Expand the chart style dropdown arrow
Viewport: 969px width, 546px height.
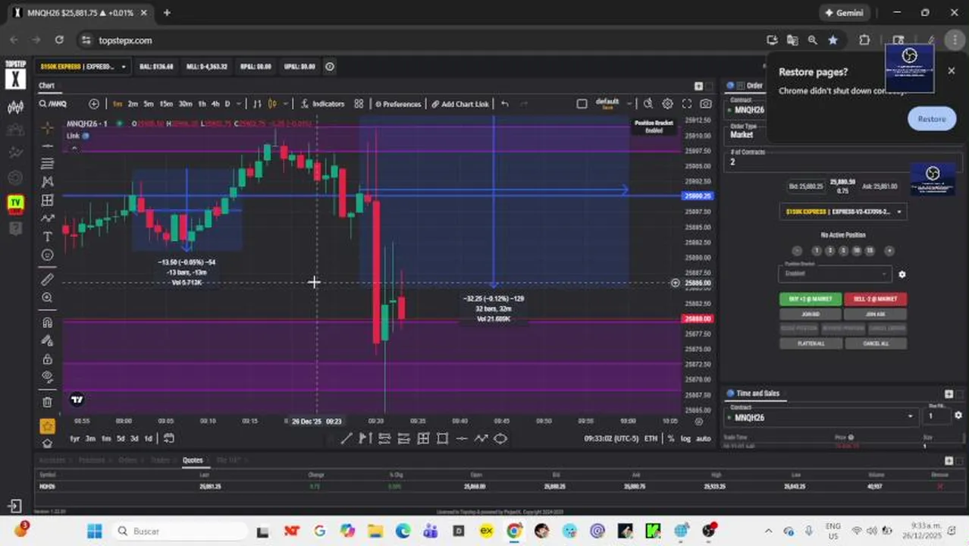(285, 104)
